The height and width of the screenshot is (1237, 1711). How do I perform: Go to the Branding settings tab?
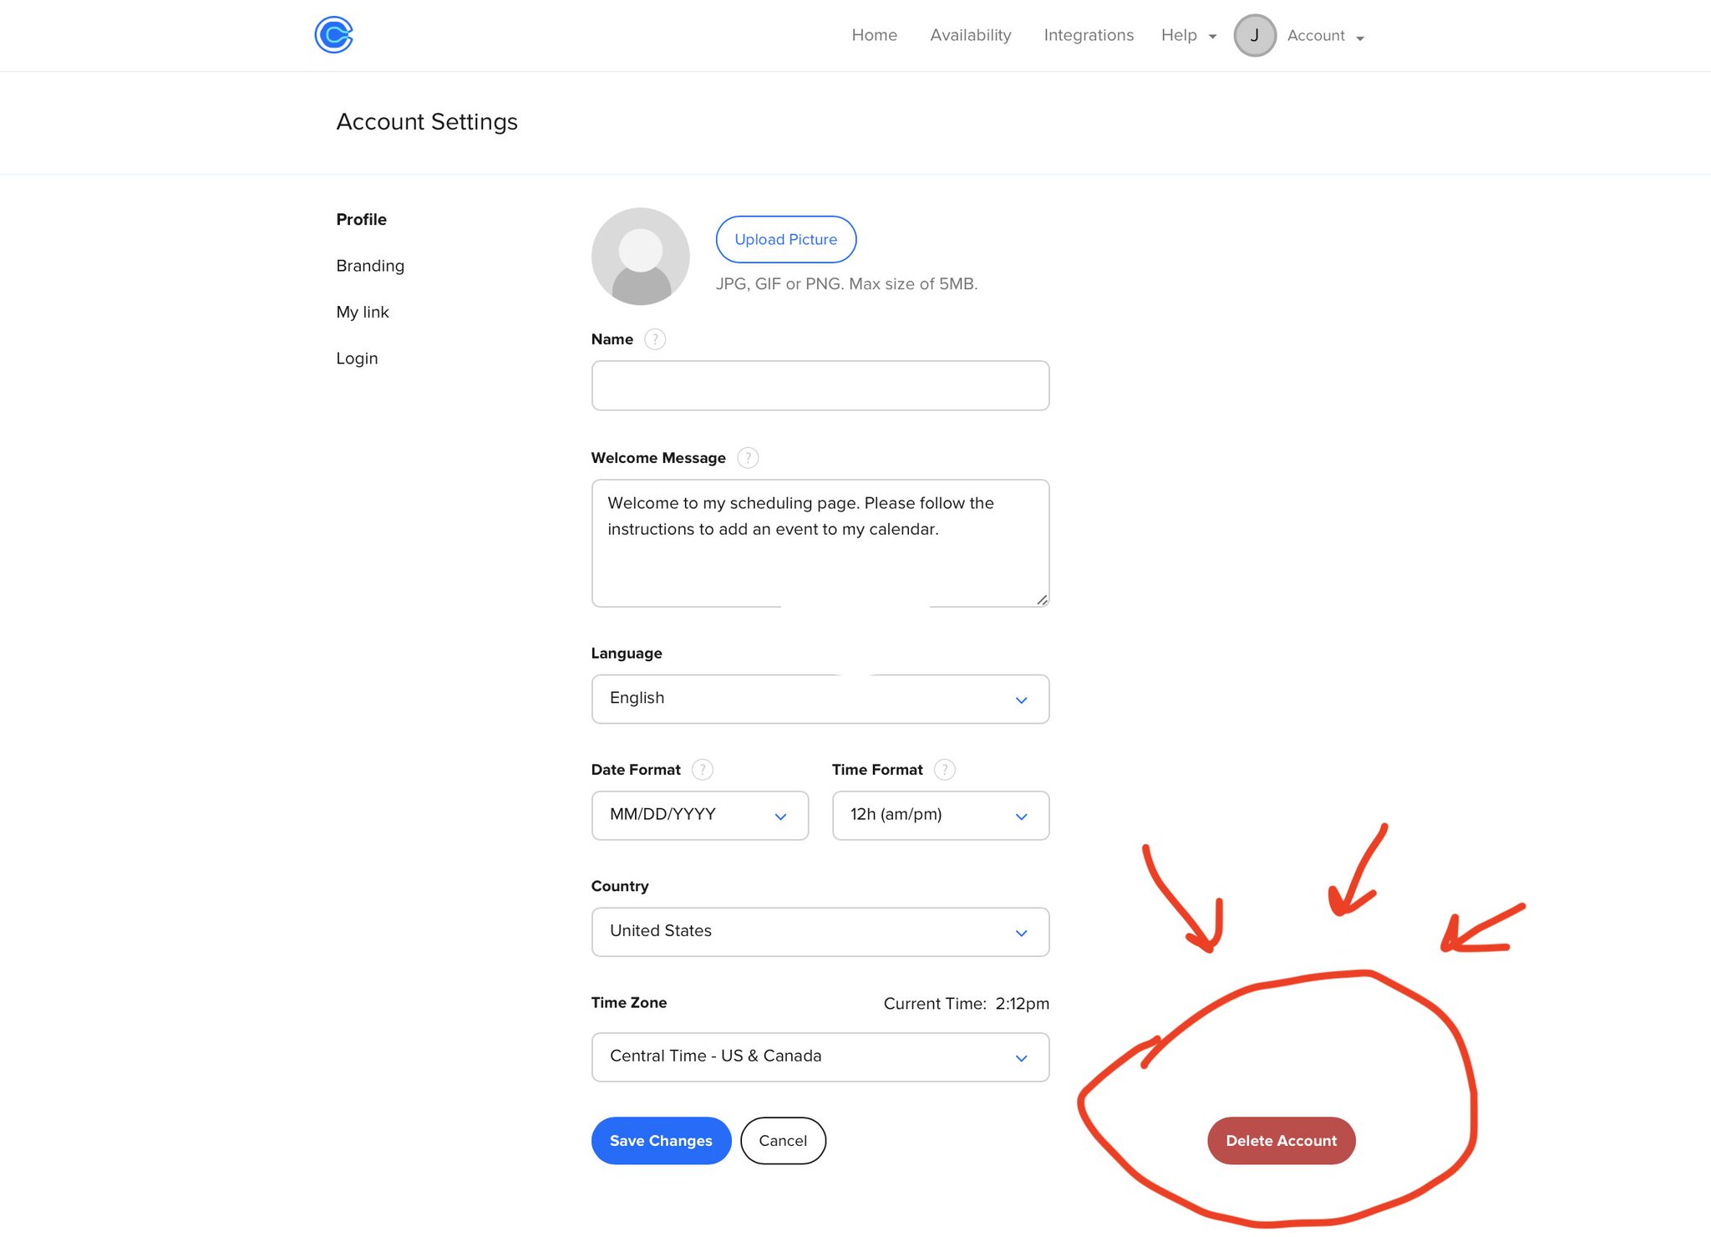[370, 266]
